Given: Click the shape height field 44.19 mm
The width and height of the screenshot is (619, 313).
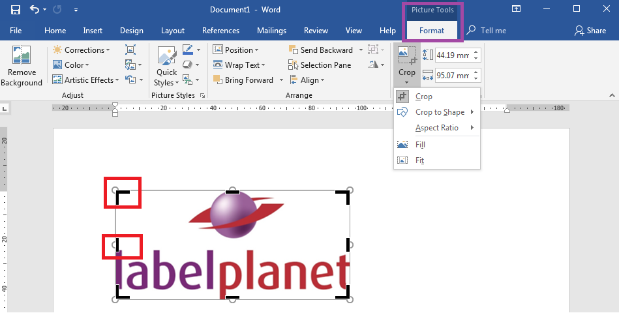Looking at the screenshot, I should pyautogui.click(x=453, y=55).
